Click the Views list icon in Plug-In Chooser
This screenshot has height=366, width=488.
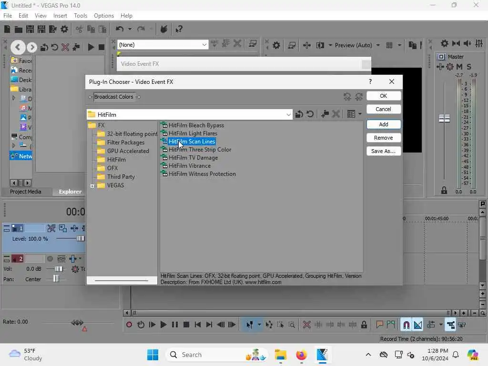(x=351, y=114)
